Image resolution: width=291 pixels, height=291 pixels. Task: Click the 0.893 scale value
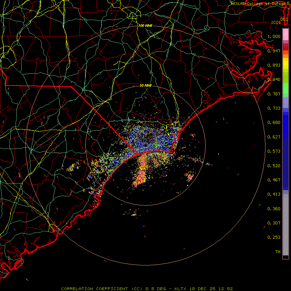point(274,65)
